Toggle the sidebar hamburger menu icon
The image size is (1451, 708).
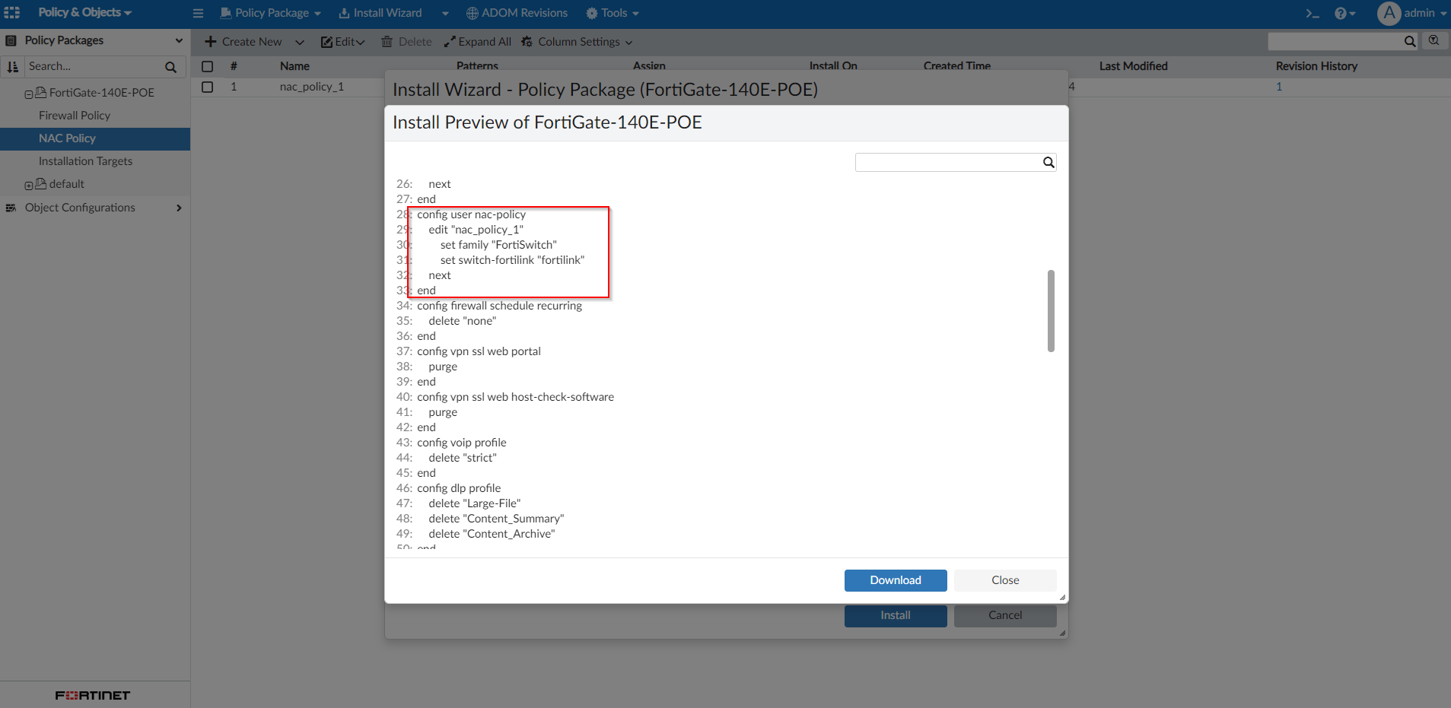(x=199, y=13)
